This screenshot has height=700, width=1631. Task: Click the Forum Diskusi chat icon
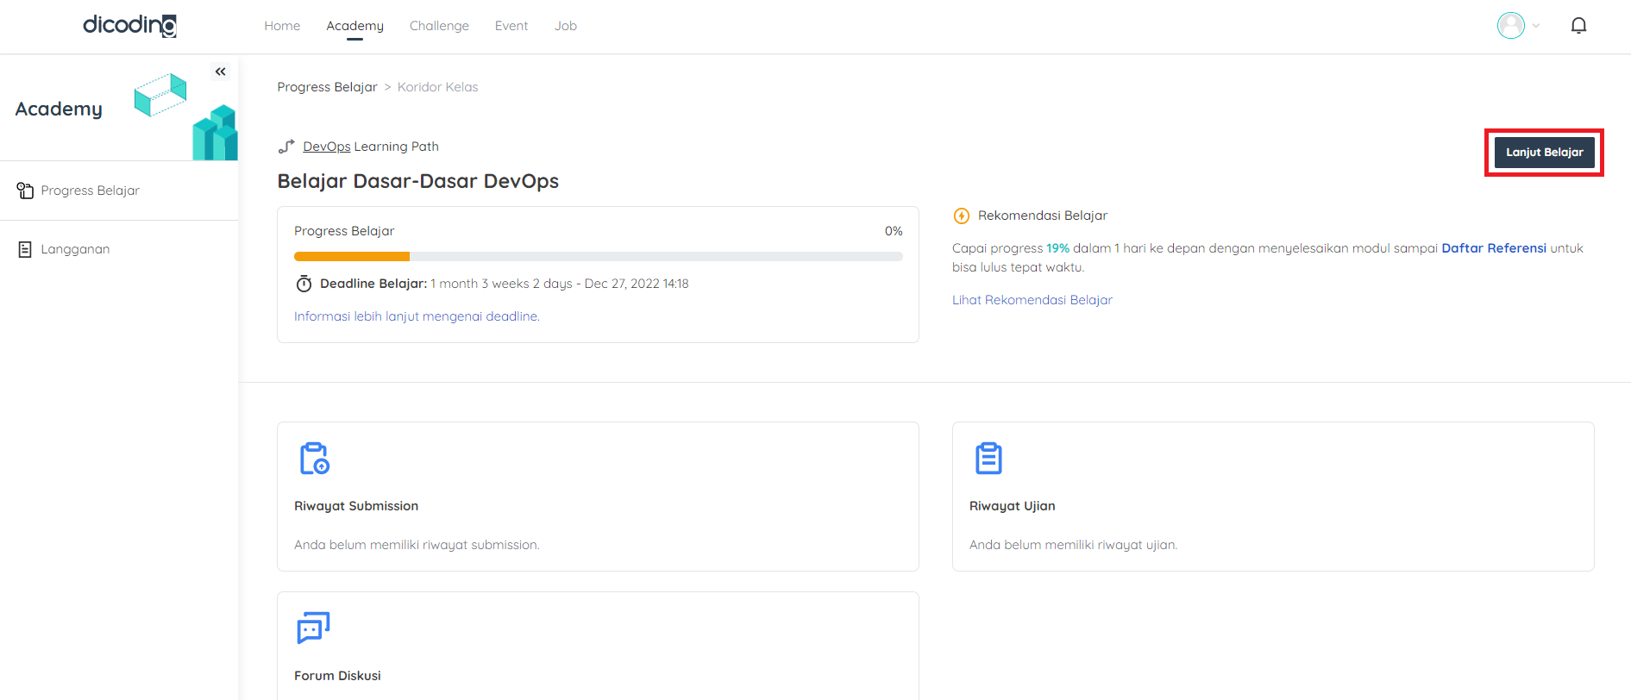click(x=313, y=628)
